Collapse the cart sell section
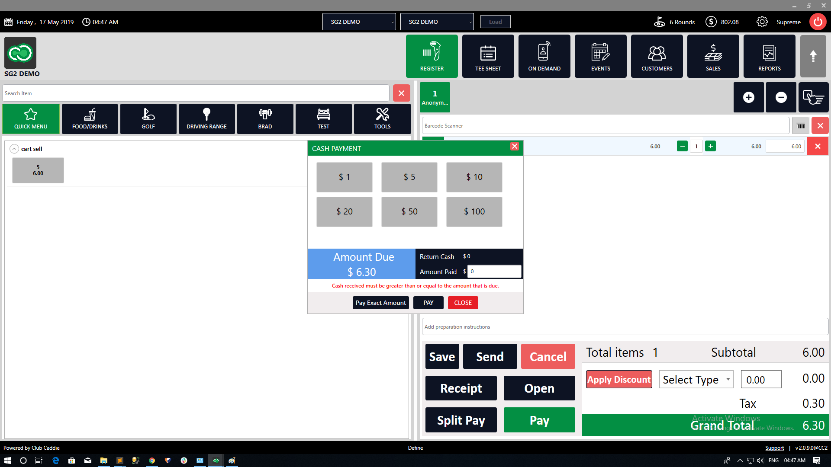The image size is (831, 467). pyautogui.click(x=14, y=149)
